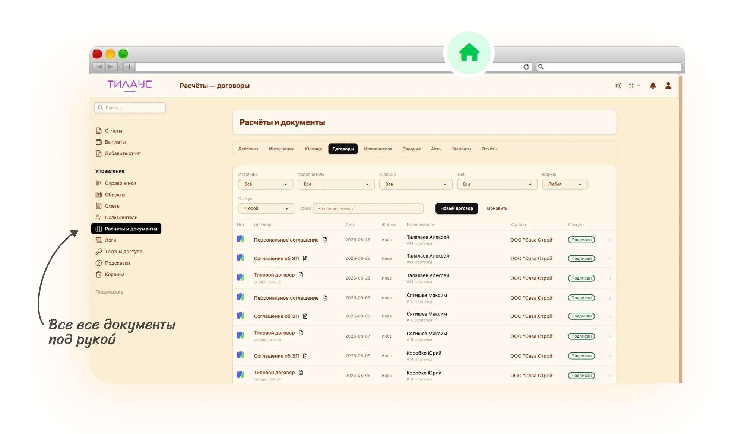The image size is (745, 434).
Task: Click the Обновить button
Action: pos(497,208)
